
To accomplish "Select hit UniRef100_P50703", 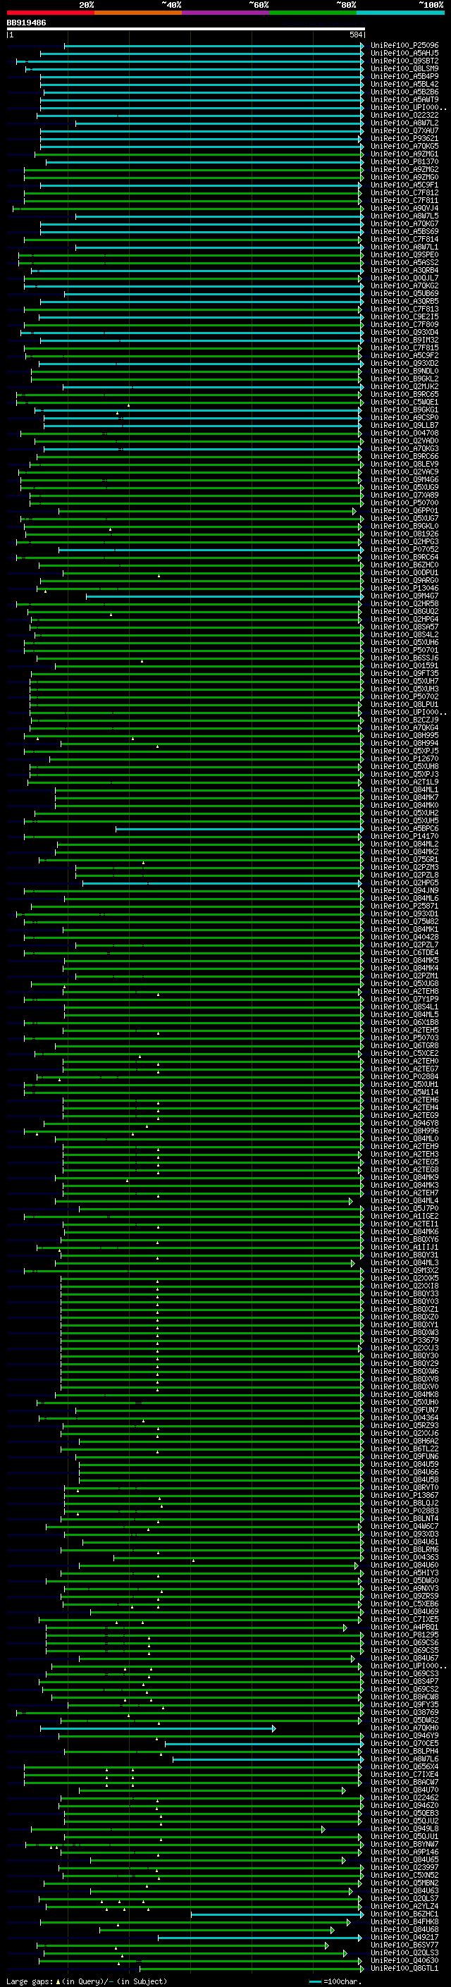I will (404, 1038).
